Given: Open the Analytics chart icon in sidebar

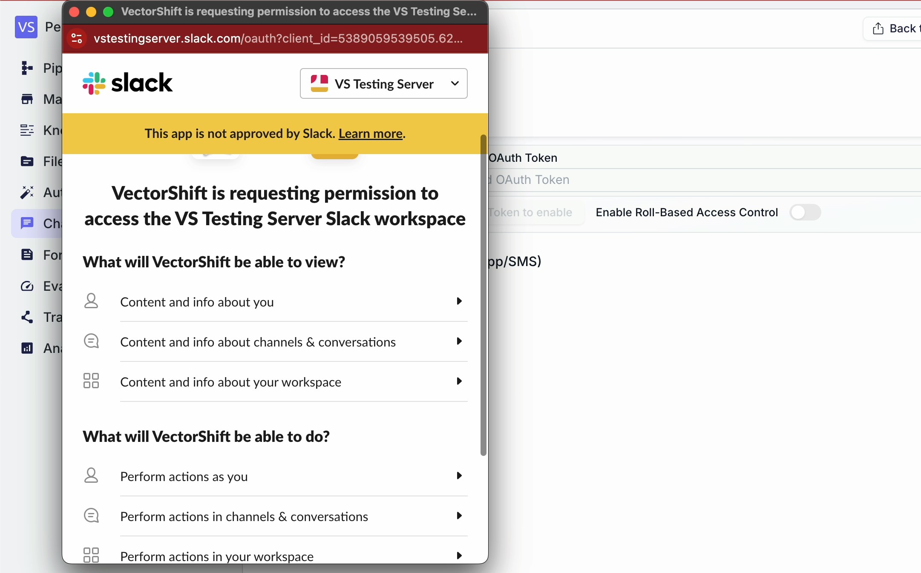Looking at the screenshot, I should point(28,348).
